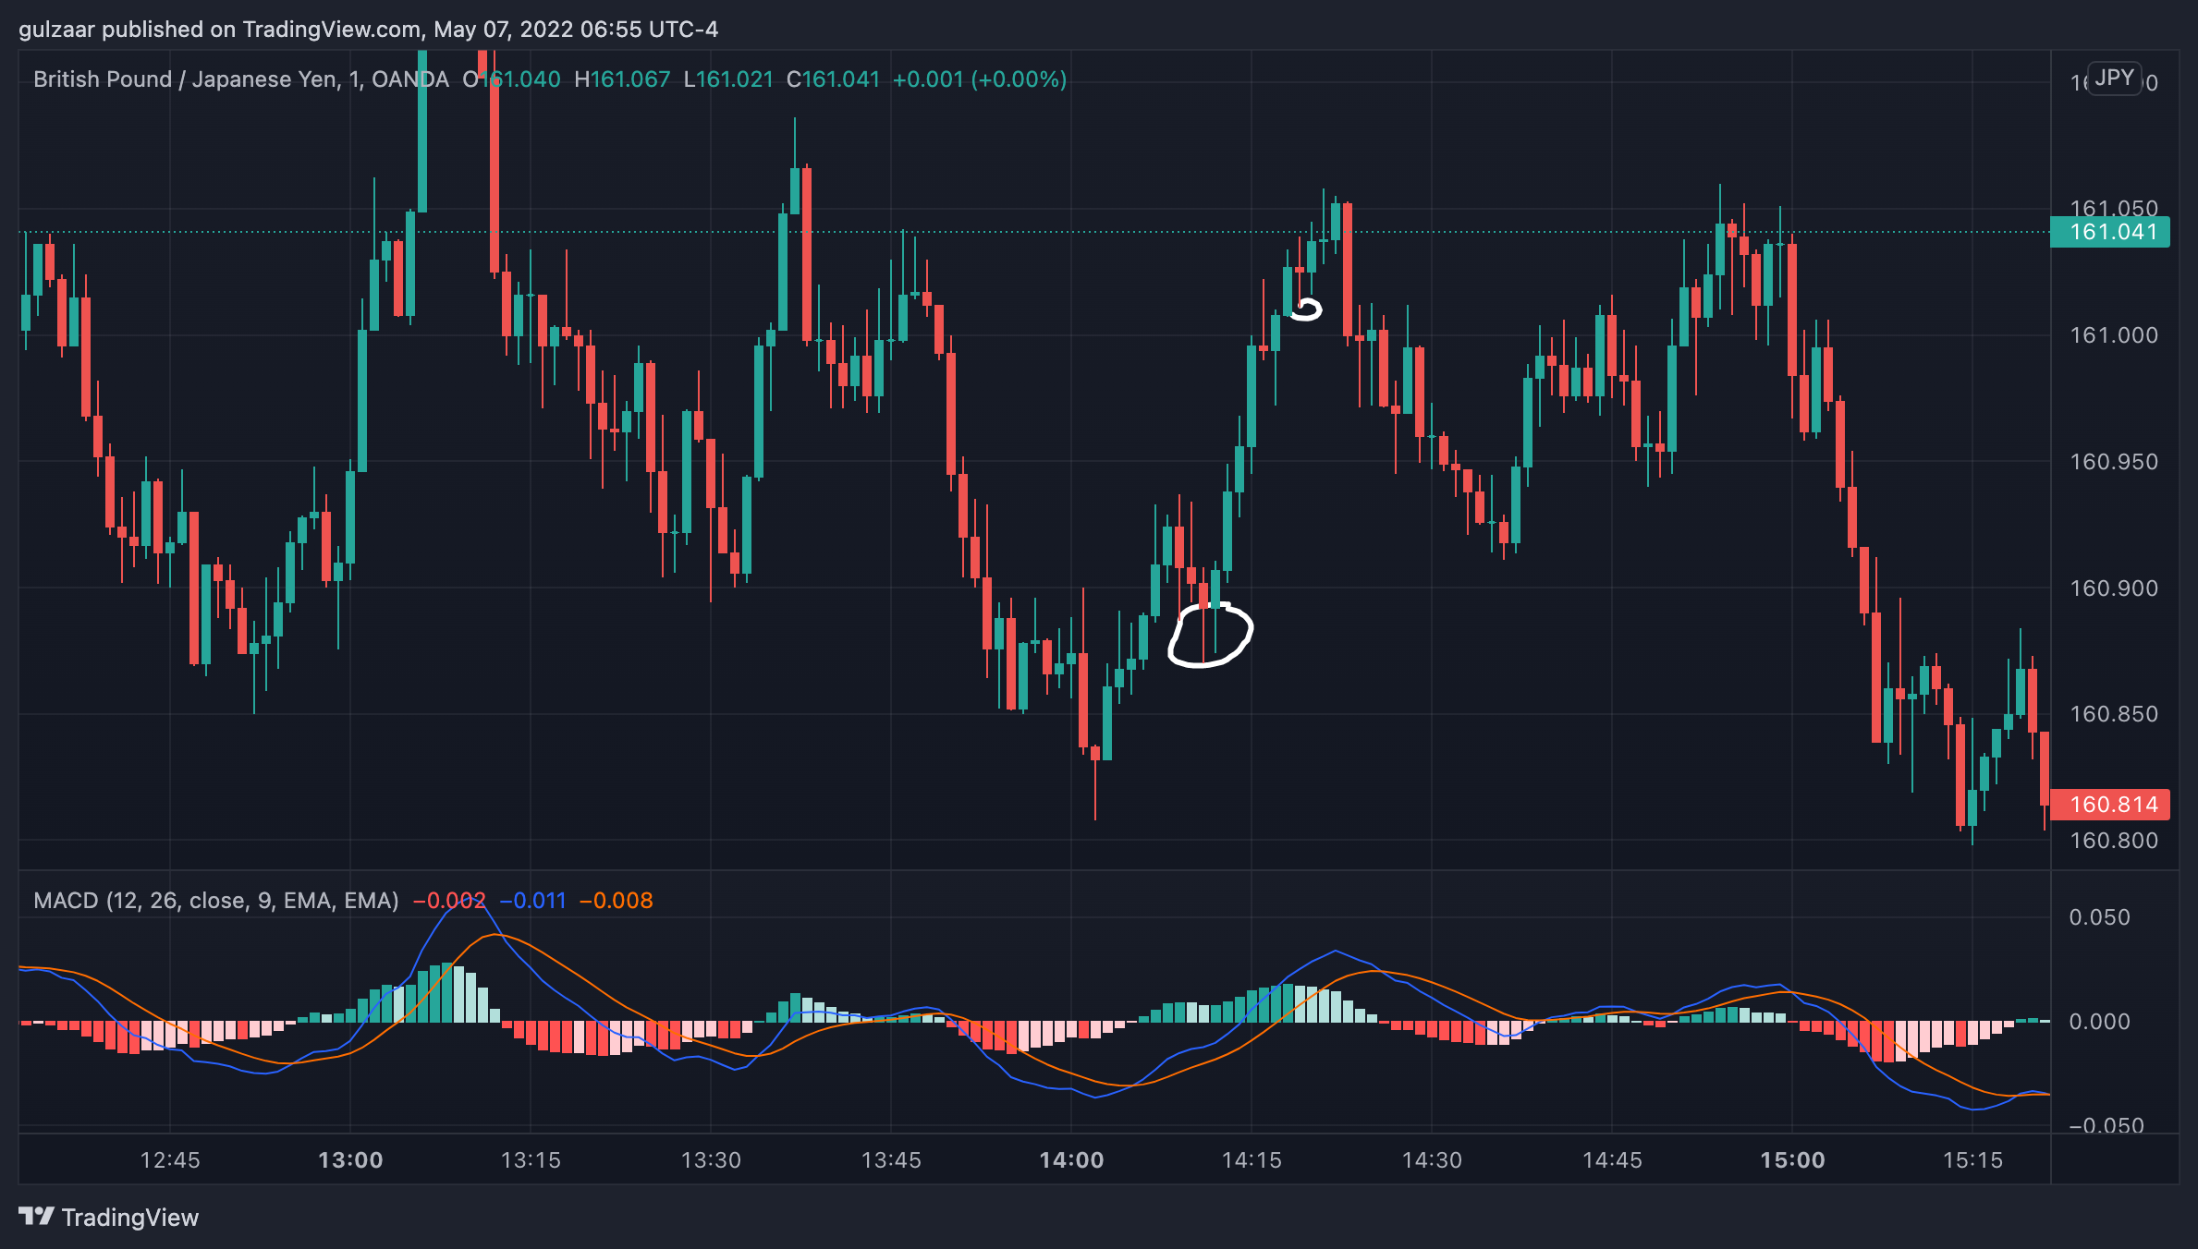Click the 160.900 price axis label

pyautogui.click(x=2114, y=588)
